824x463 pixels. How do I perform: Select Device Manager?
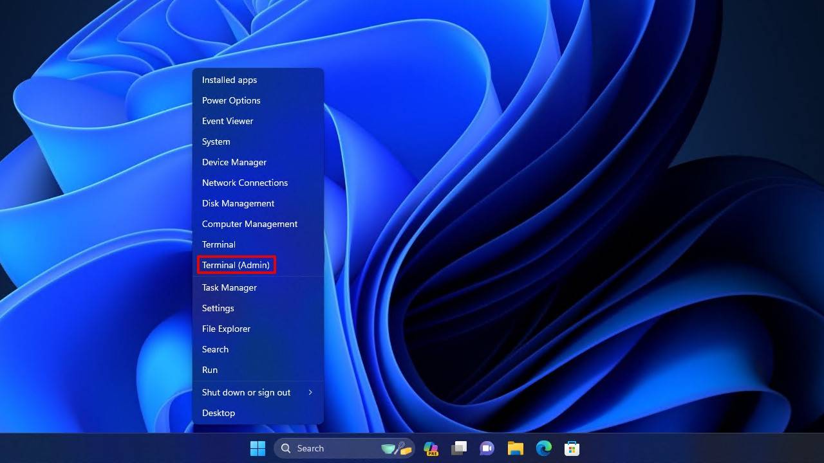[234, 162]
